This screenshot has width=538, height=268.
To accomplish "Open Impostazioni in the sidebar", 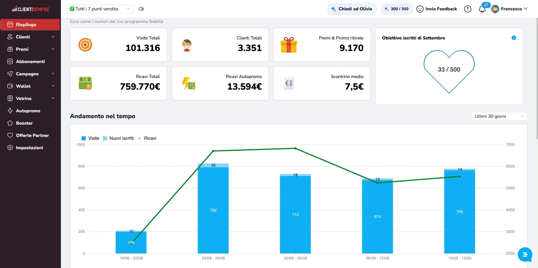I will (x=30, y=148).
